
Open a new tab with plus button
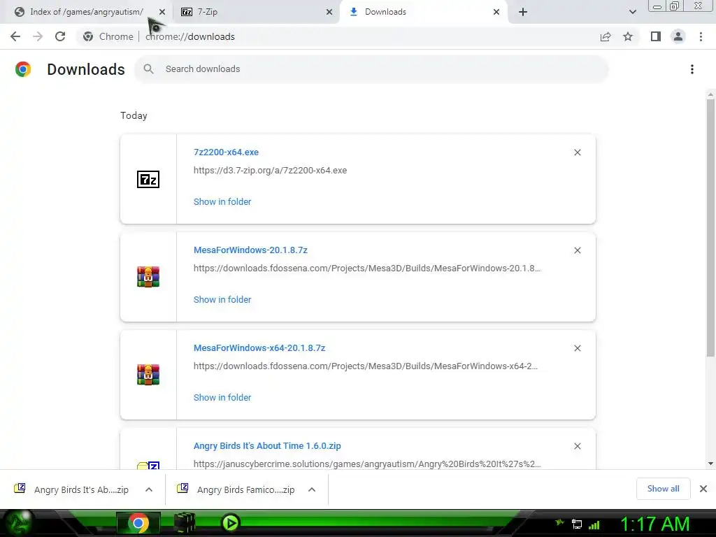[x=523, y=12]
